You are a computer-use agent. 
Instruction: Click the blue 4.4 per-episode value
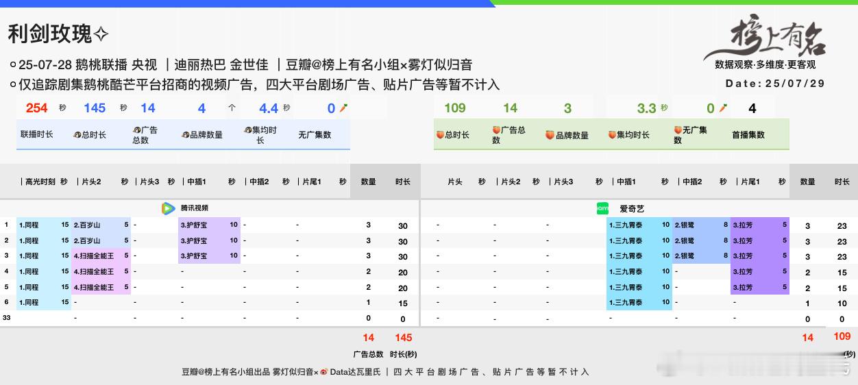[x=269, y=108]
